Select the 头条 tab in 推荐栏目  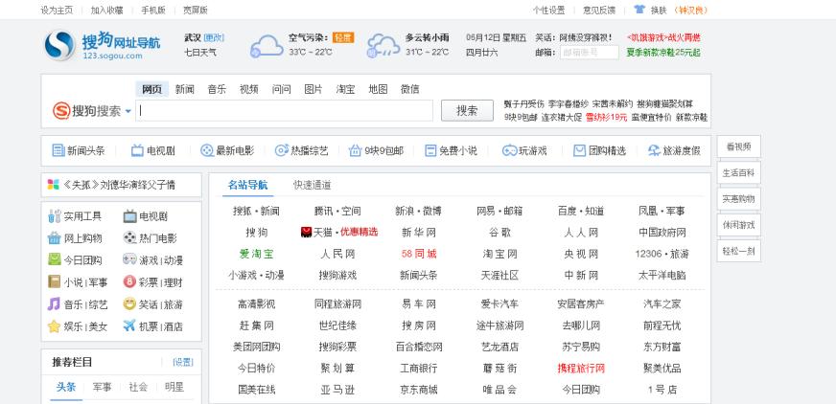click(67, 387)
